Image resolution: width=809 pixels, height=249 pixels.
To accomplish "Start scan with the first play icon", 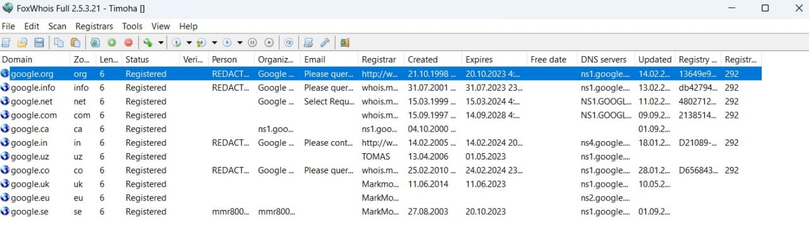I will click(x=177, y=43).
